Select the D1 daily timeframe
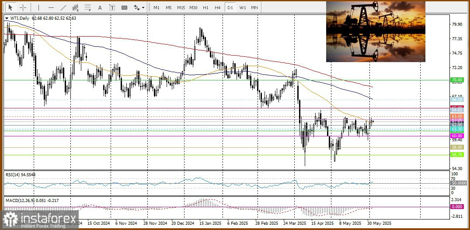 (x=230, y=7)
